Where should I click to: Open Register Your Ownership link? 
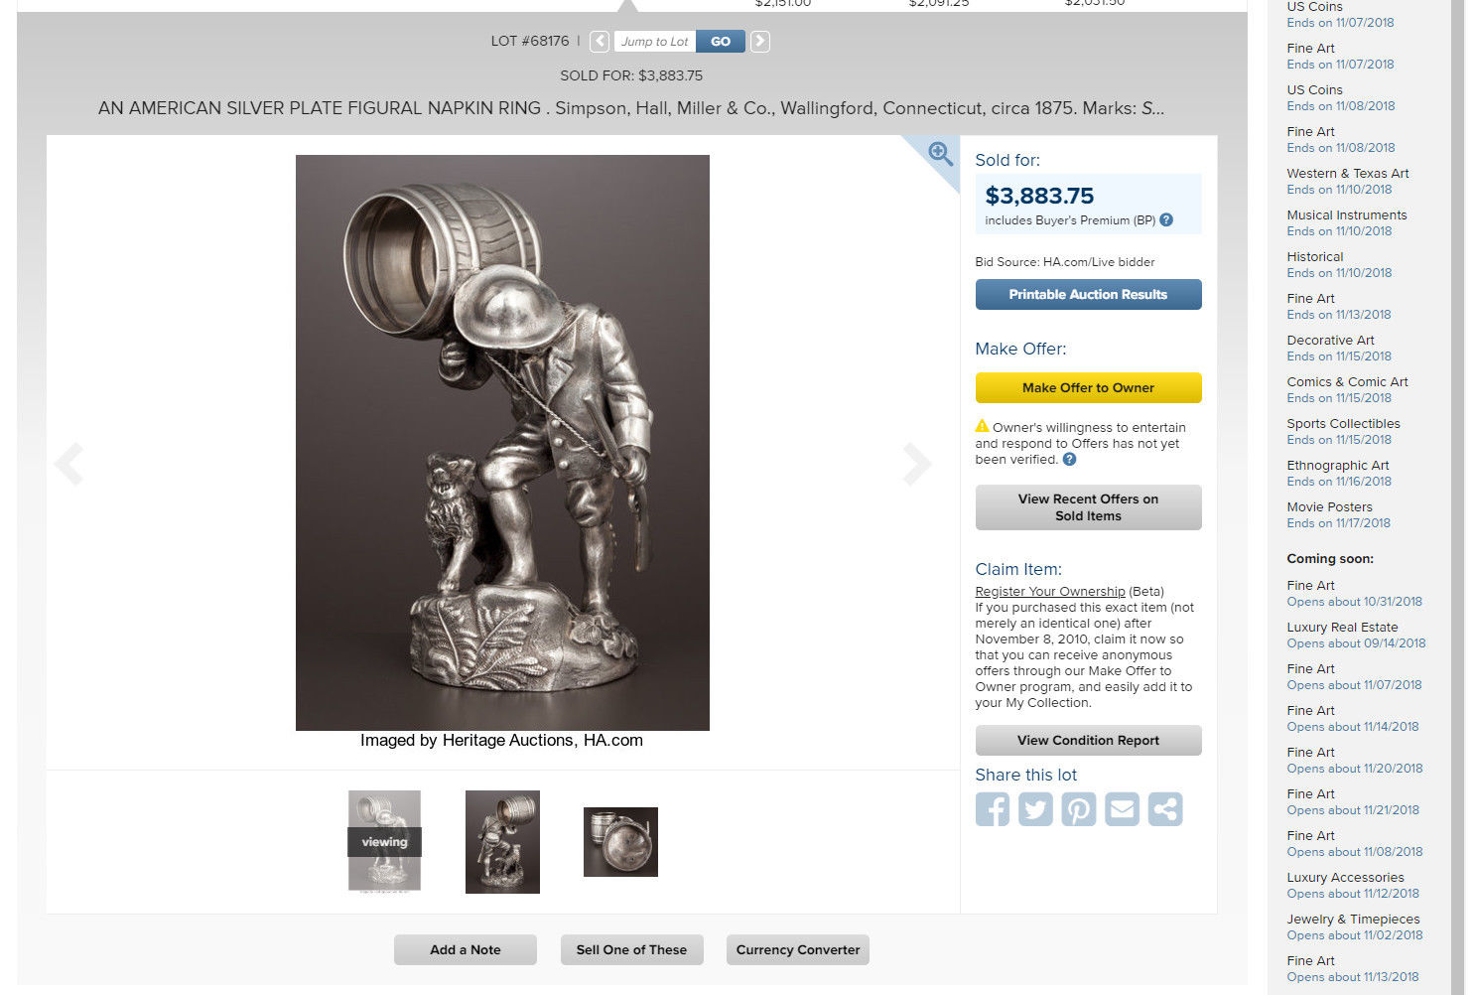[x=1050, y=592]
